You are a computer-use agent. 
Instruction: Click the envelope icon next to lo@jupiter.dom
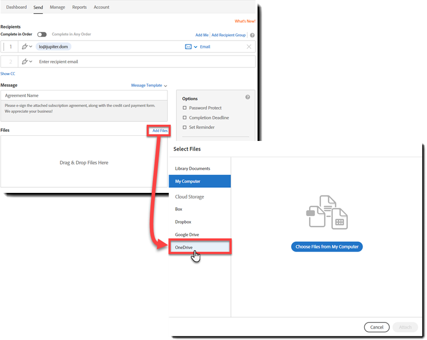[x=188, y=47]
